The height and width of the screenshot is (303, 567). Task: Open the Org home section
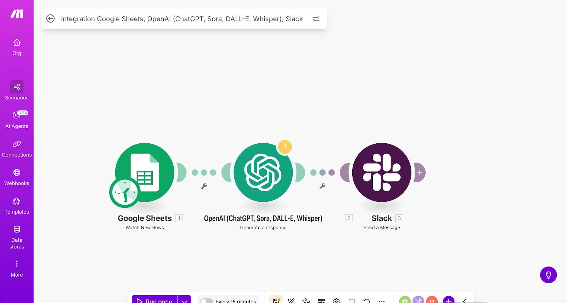click(x=17, y=47)
